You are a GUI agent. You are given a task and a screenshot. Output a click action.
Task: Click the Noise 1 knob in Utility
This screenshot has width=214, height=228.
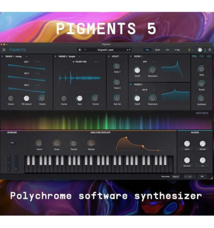point(117,66)
